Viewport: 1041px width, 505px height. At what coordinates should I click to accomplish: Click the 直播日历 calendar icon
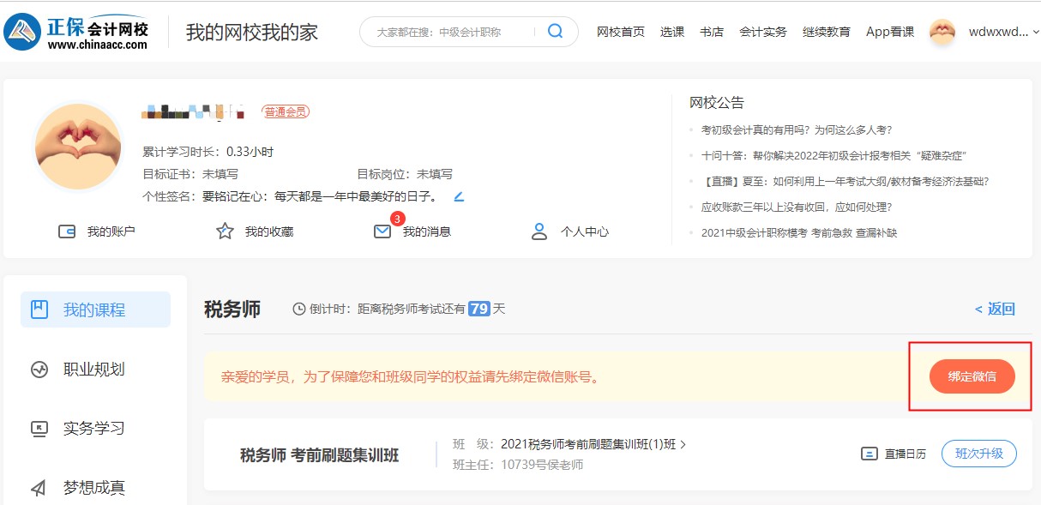870,454
